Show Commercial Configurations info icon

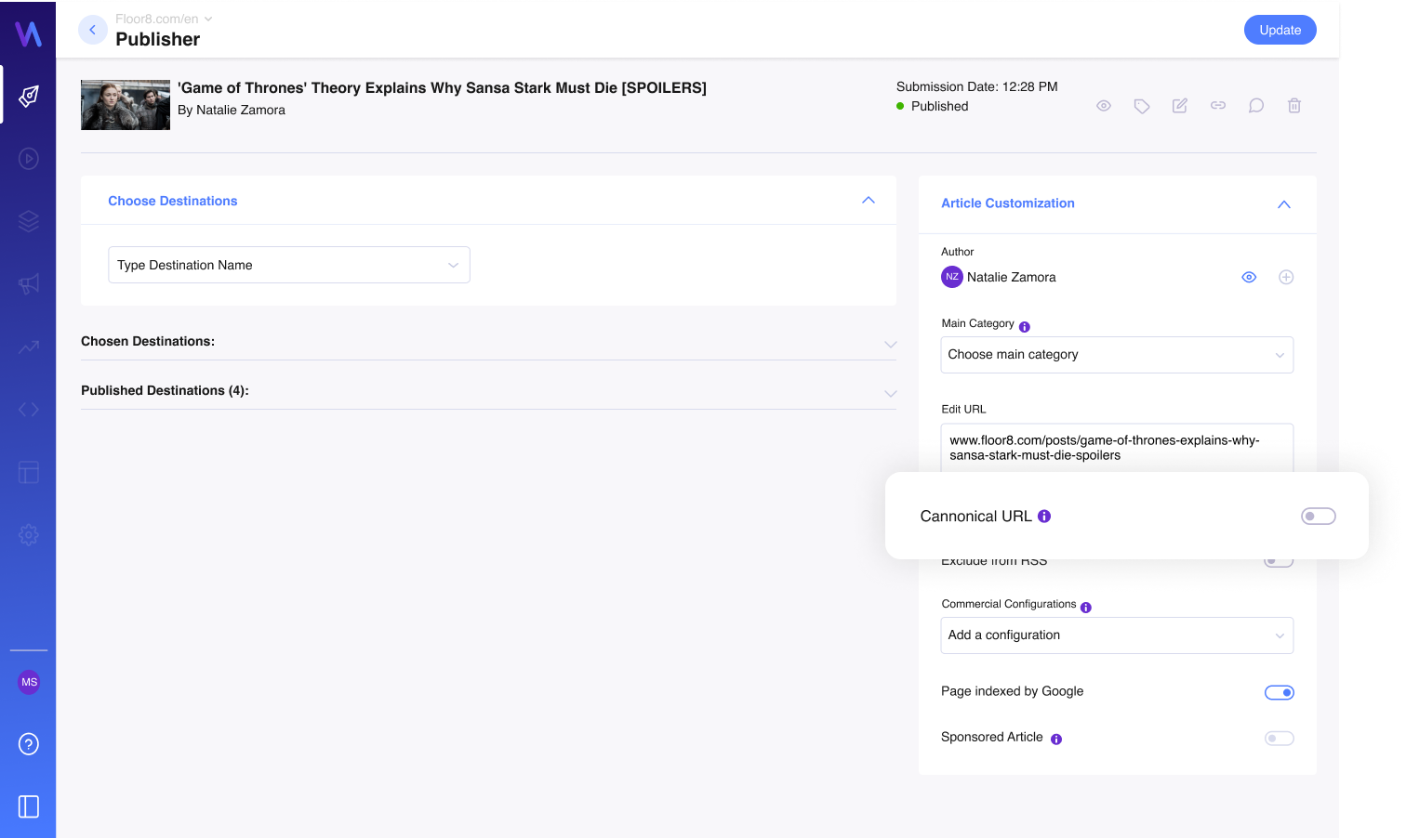[x=1086, y=608]
